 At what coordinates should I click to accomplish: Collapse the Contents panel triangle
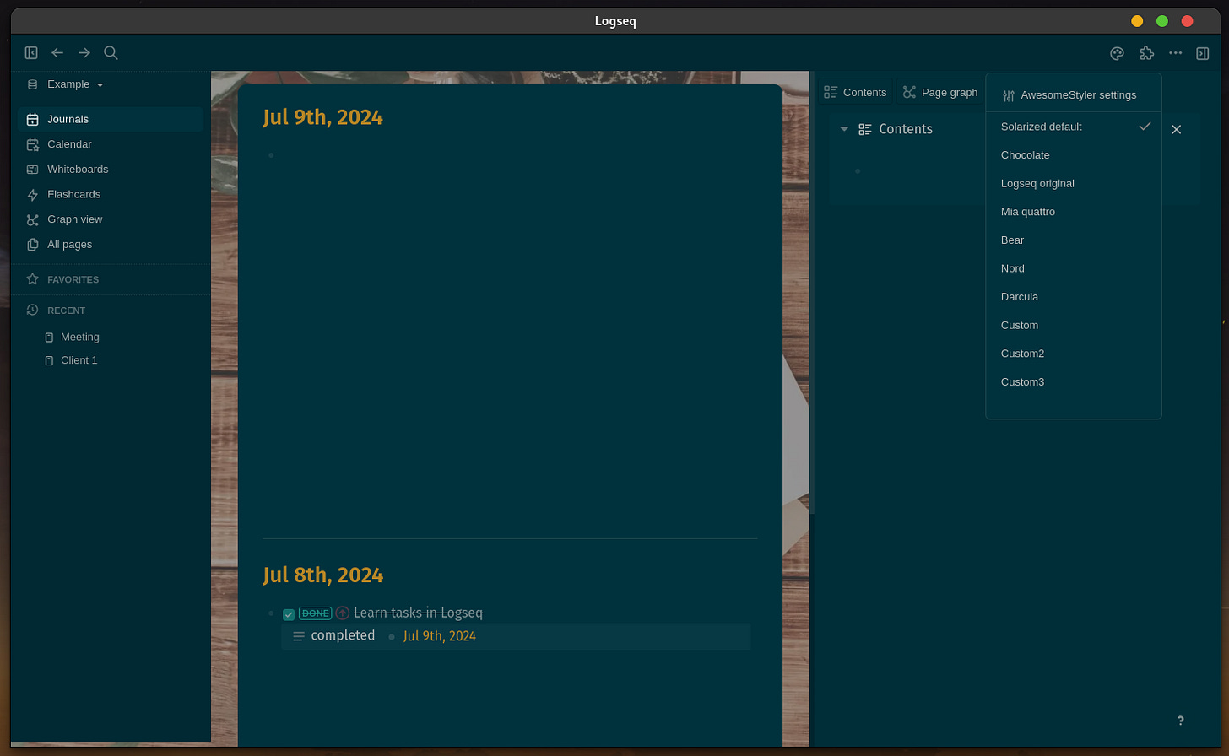[x=844, y=129]
